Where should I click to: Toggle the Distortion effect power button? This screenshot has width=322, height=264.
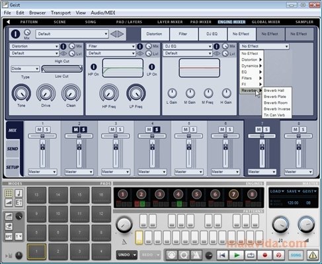point(63,46)
